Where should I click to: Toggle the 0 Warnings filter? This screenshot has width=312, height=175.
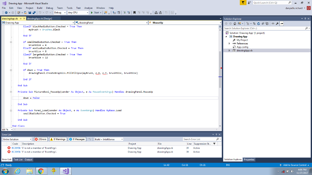pyautogui.click(x=58, y=139)
